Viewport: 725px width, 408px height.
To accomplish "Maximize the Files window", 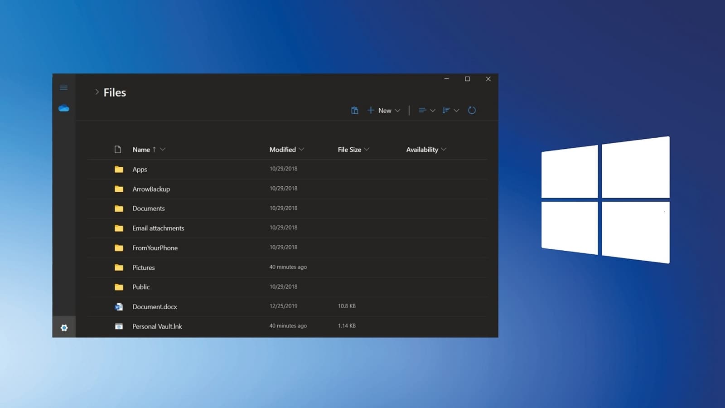I will click(x=467, y=79).
